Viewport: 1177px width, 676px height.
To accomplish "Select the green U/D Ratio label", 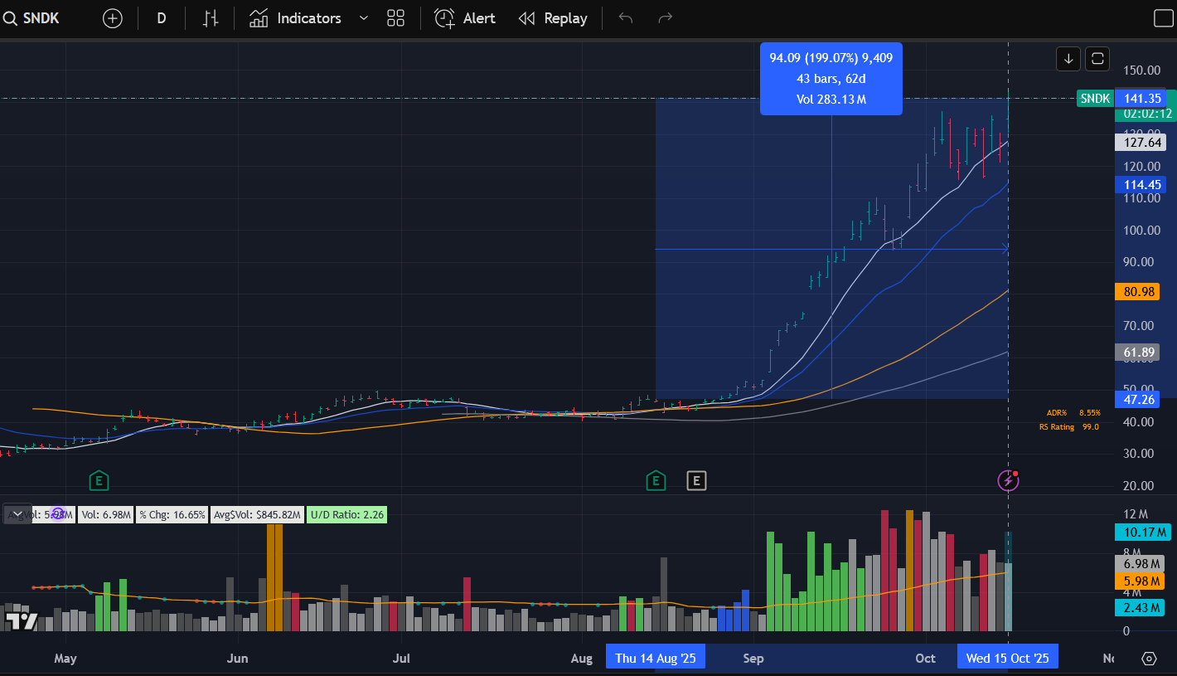I will point(346,515).
